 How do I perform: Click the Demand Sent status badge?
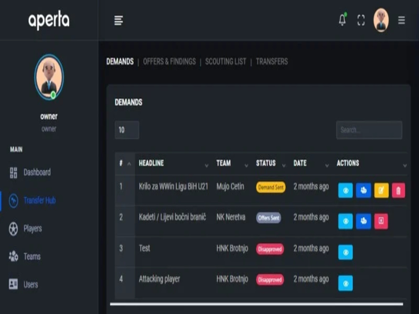coord(271,188)
